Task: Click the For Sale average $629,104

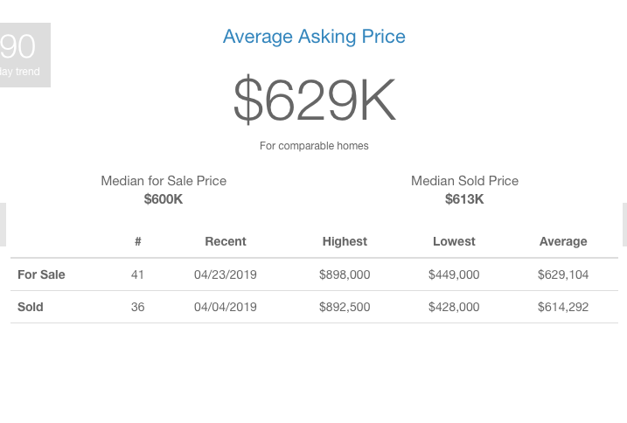Action: tap(563, 274)
